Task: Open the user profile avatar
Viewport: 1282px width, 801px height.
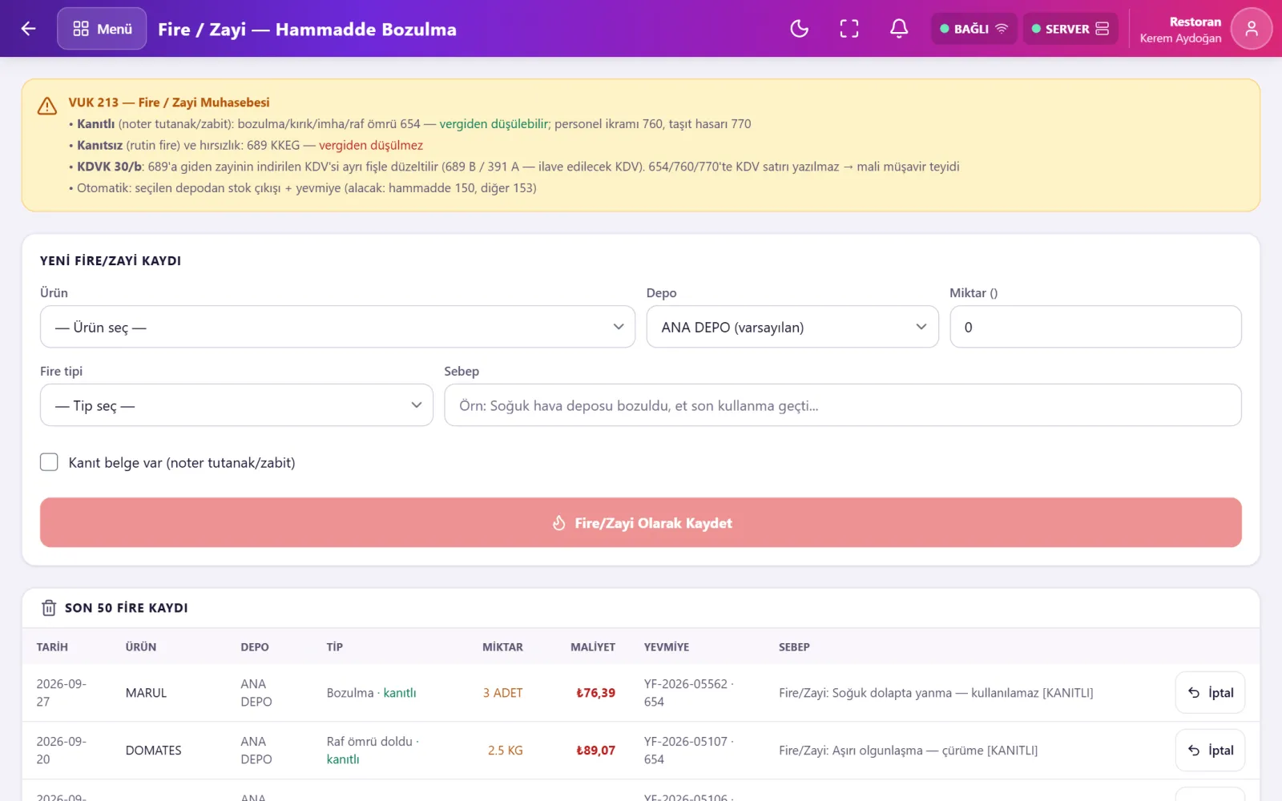Action: pyautogui.click(x=1252, y=29)
